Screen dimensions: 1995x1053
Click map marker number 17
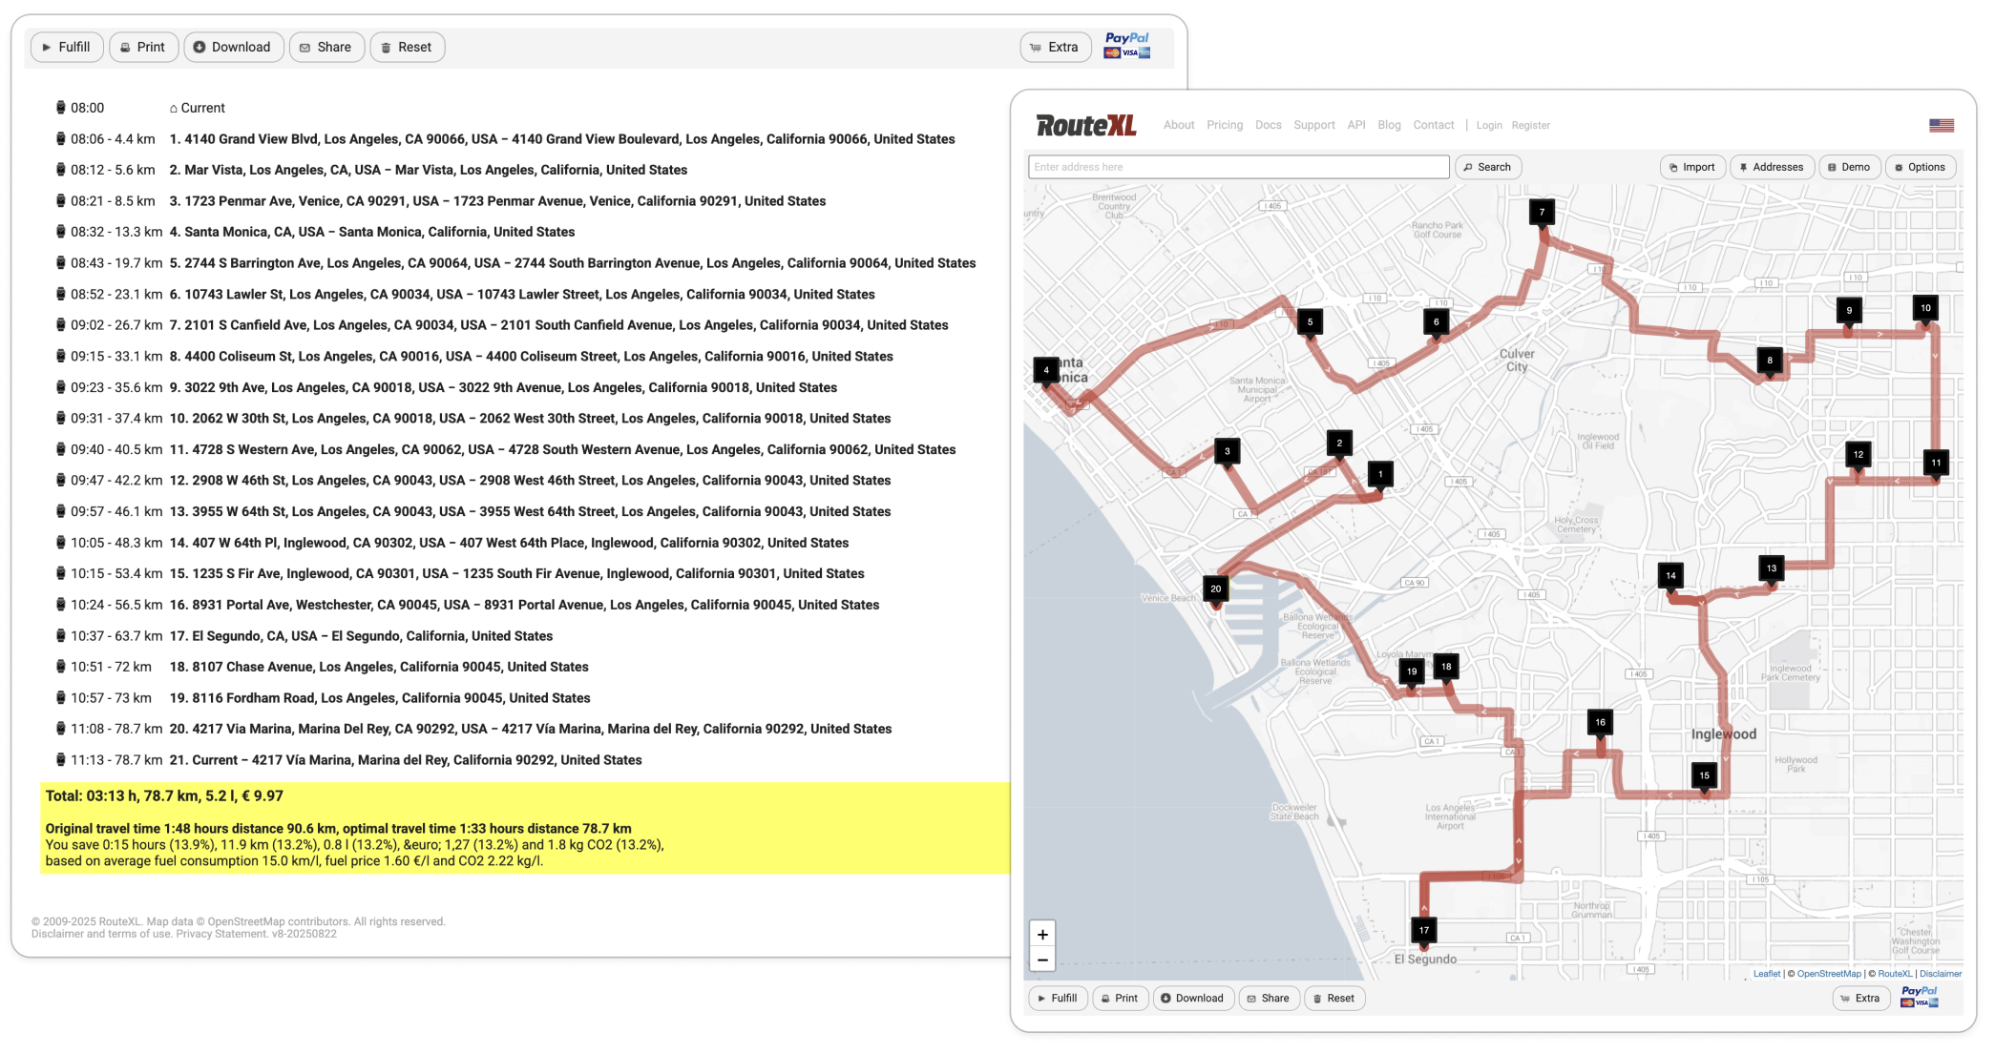coord(1423,930)
